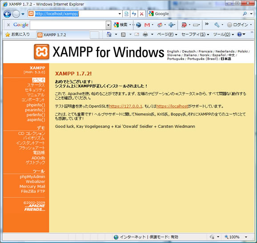Click the RSS feeds icon
The image size is (257, 243).
pos(123,35)
